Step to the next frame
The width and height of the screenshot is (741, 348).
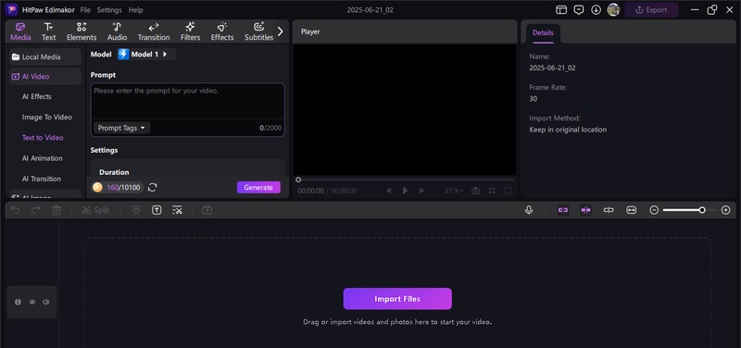(x=421, y=191)
